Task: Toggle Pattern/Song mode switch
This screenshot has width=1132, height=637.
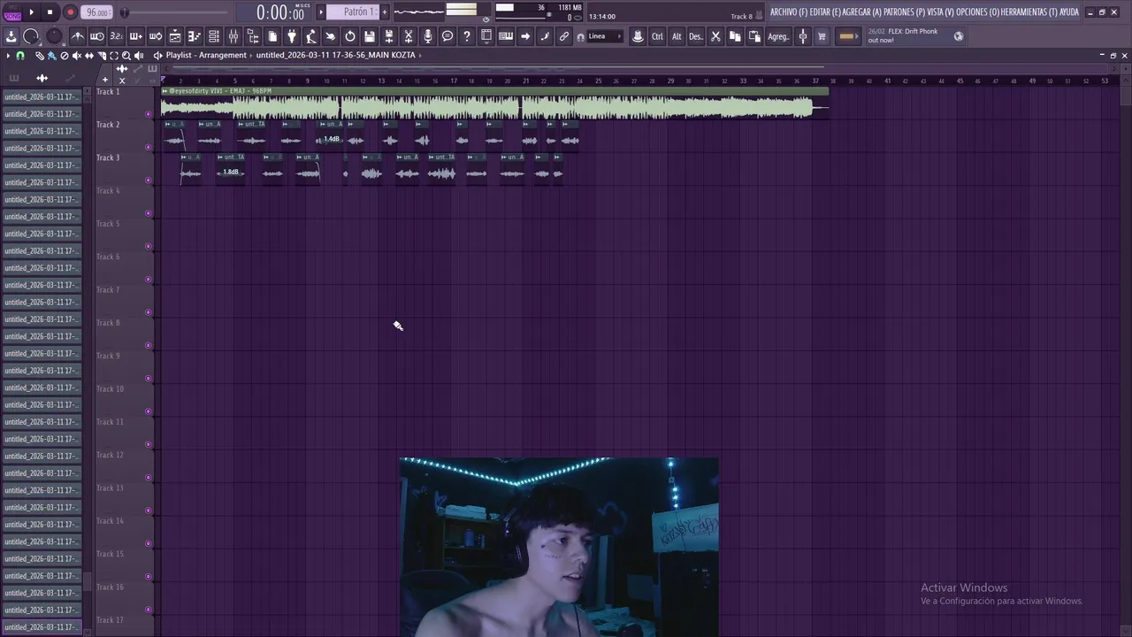Action: (12, 12)
